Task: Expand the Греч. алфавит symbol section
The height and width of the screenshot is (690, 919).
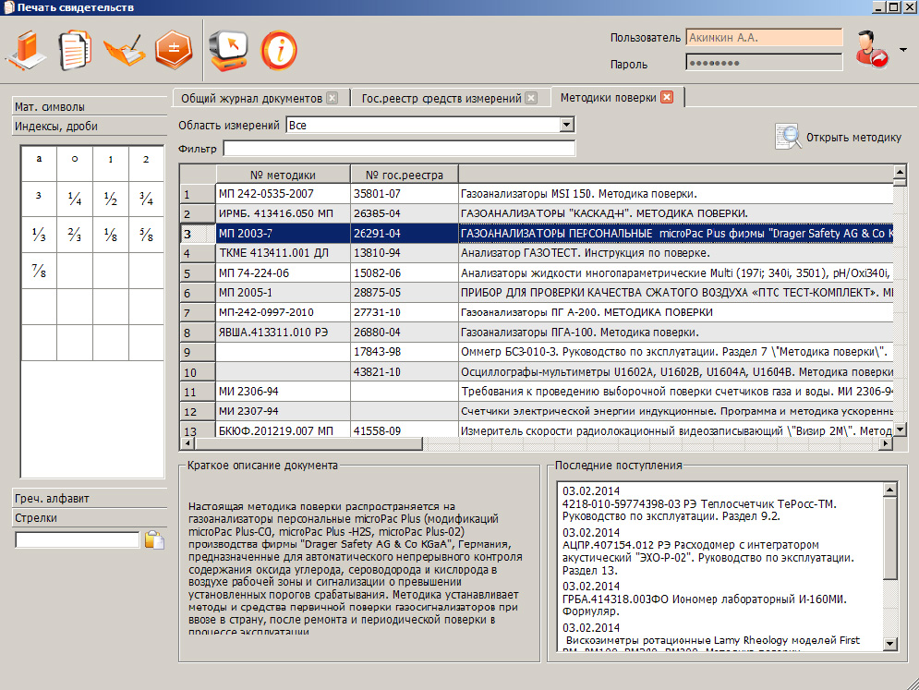Action: [52, 499]
